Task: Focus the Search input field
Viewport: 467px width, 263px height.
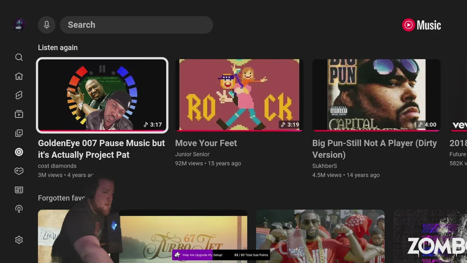Action: pos(136,25)
